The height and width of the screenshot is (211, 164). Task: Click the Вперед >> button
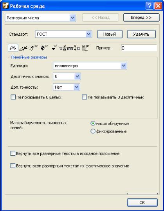[141, 18]
